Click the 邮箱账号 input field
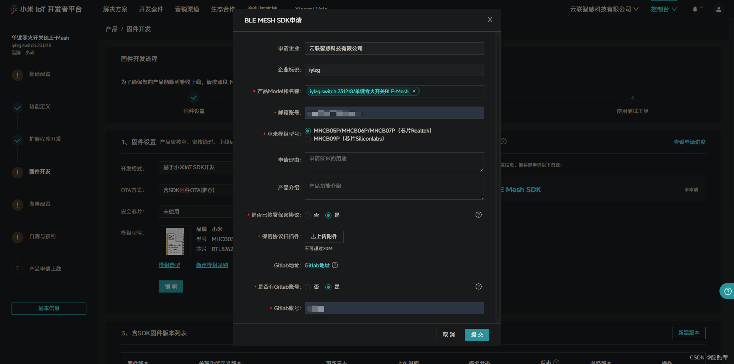Viewport: 734px width, 364px height. [394, 113]
